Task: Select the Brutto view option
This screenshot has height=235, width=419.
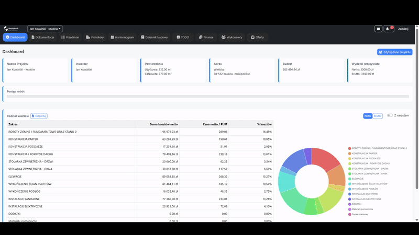Action: (x=377, y=116)
